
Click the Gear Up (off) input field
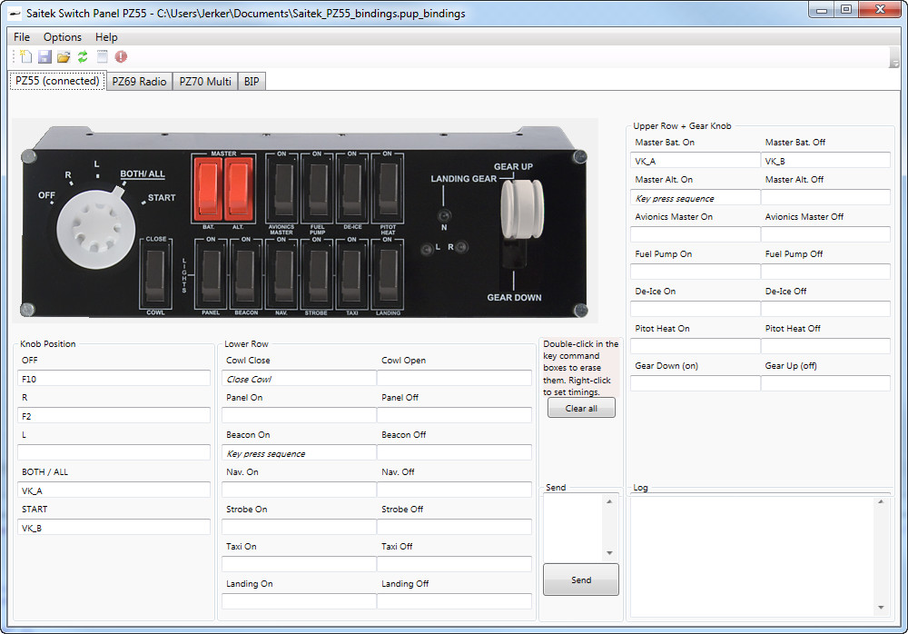point(825,383)
